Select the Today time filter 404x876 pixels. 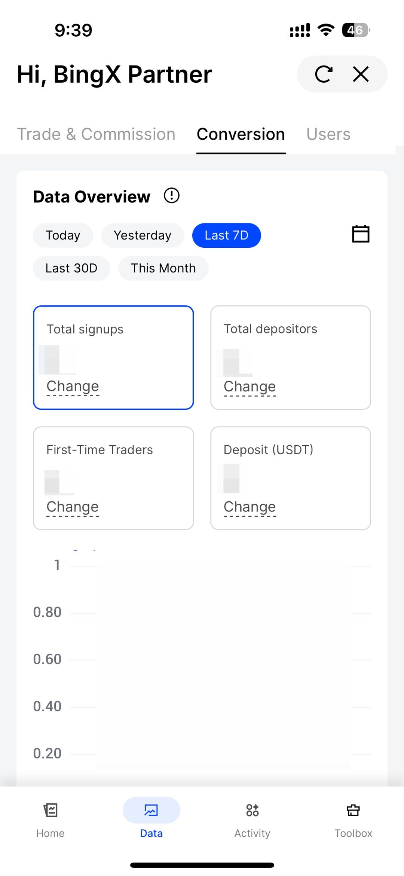point(63,235)
